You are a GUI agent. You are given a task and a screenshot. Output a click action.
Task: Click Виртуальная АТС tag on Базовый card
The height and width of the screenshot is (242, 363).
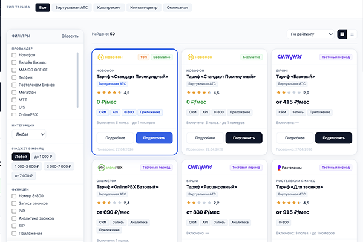pyautogui.click(x=292, y=84)
